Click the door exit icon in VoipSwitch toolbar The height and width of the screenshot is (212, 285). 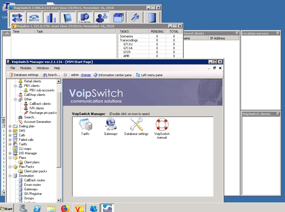(152, 17)
